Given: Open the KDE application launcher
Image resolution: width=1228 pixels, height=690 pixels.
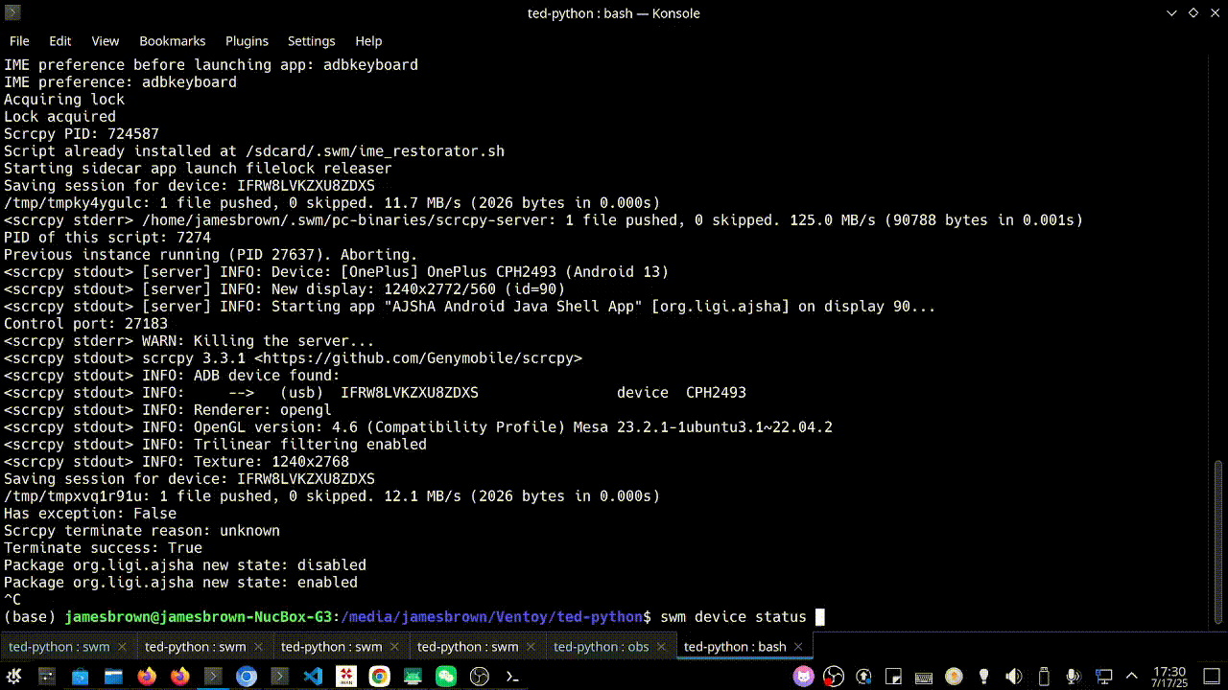Looking at the screenshot, I should click(x=14, y=677).
